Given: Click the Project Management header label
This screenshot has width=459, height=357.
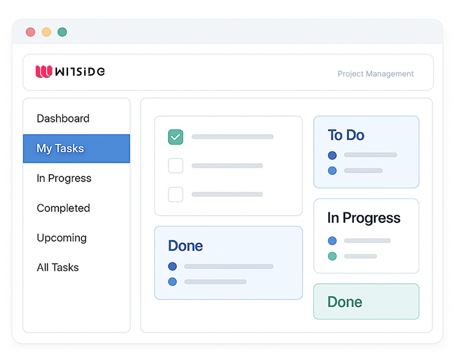Looking at the screenshot, I should coord(375,74).
